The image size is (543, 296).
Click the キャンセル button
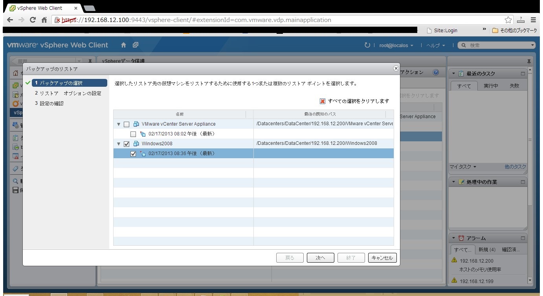tap(382, 258)
